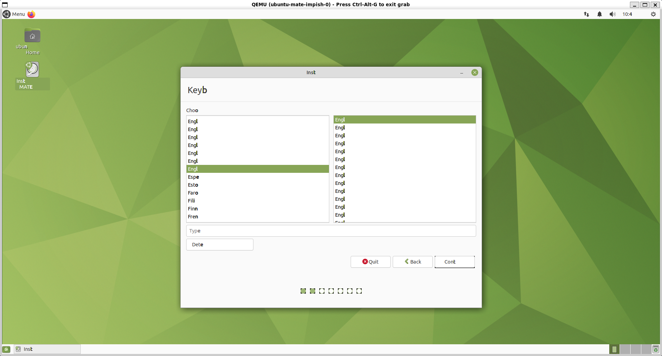662x356 pixels.
Task: Click the Detect keyboard layout button
Action: coord(220,244)
